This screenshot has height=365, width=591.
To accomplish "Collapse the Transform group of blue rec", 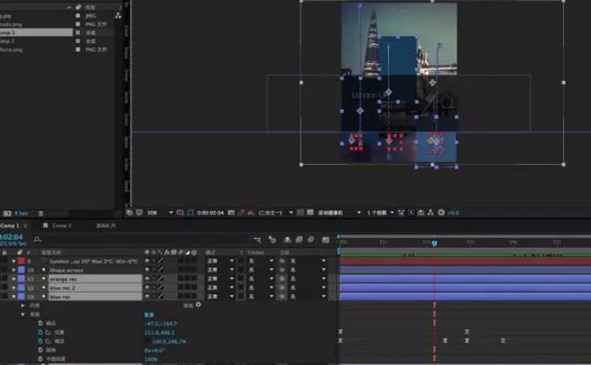I will 23,315.
